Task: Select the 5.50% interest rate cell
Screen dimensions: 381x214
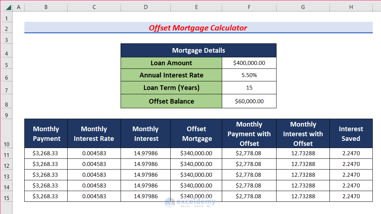Action: click(x=249, y=75)
